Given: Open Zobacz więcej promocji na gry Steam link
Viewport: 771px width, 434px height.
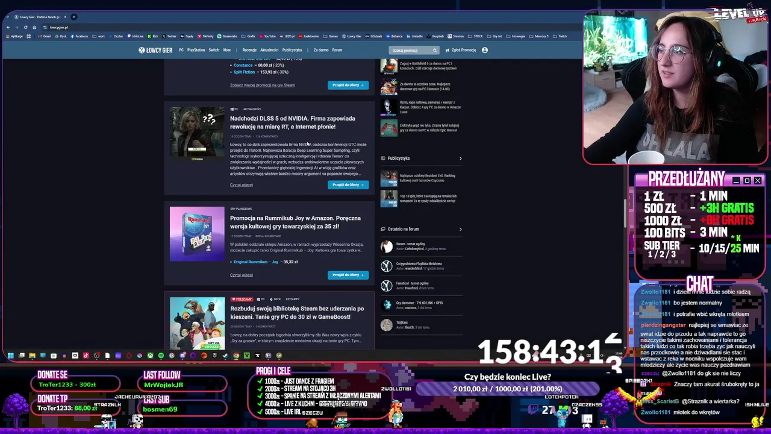Looking at the screenshot, I should click(263, 85).
